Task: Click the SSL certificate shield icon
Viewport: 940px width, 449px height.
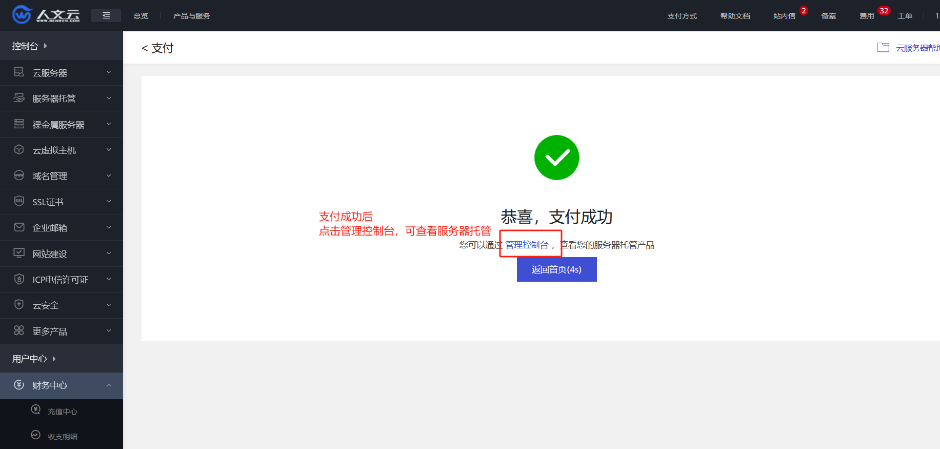Action: tap(19, 201)
